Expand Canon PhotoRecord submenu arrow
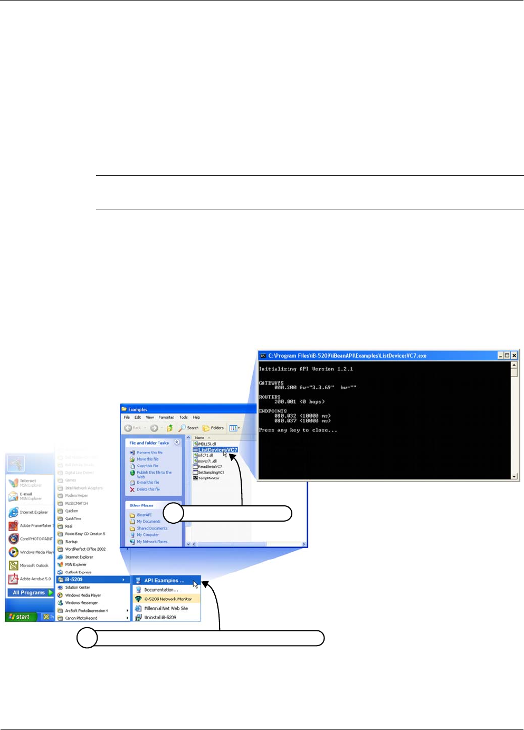This screenshot has width=524, height=730. tap(127, 618)
